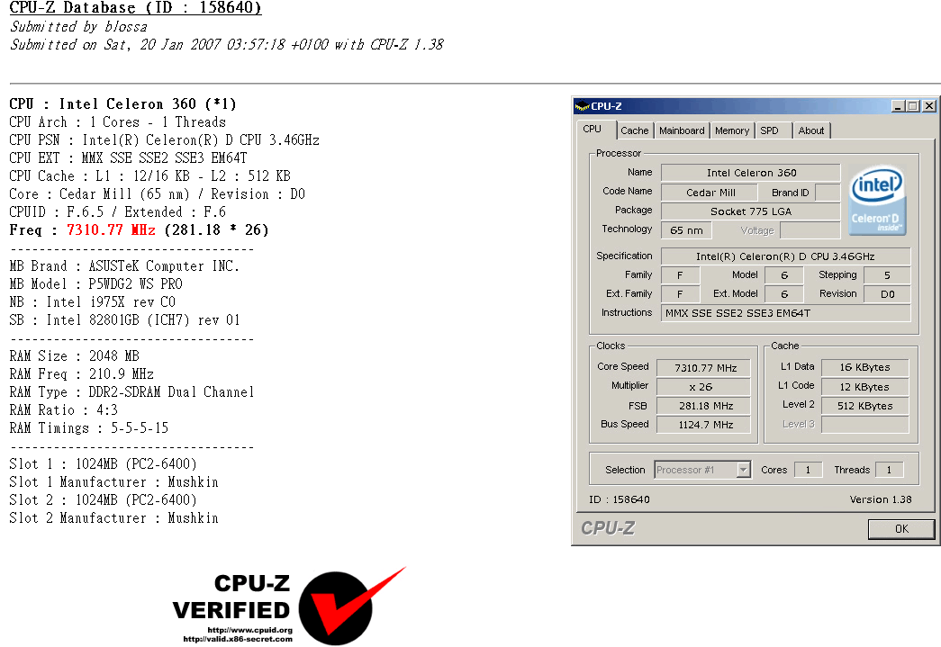Open the Mainboard tab
The width and height of the screenshot is (941, 647).
coord(682,130)
